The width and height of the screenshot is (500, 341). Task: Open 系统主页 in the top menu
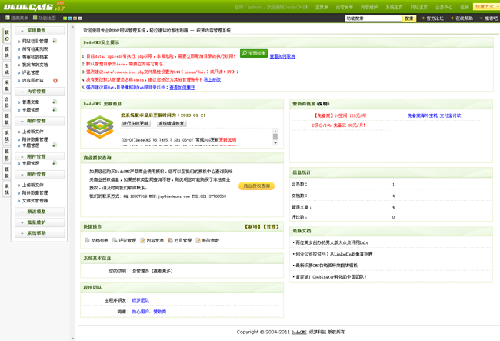pyautogui.click(x=393, y=8)
